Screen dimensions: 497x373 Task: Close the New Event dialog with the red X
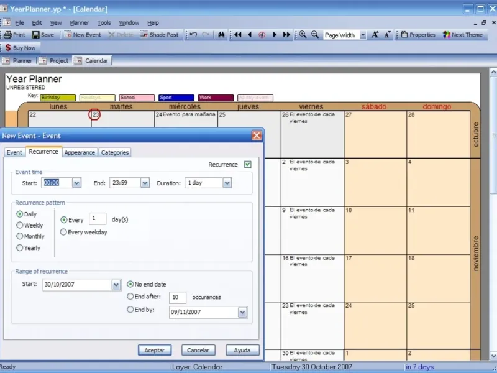click(257, 136)
